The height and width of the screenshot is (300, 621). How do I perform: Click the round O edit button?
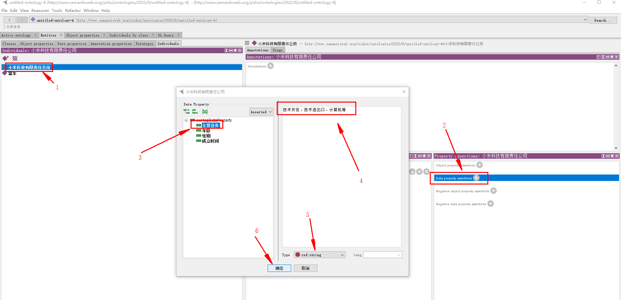click(x=427, y=172)
